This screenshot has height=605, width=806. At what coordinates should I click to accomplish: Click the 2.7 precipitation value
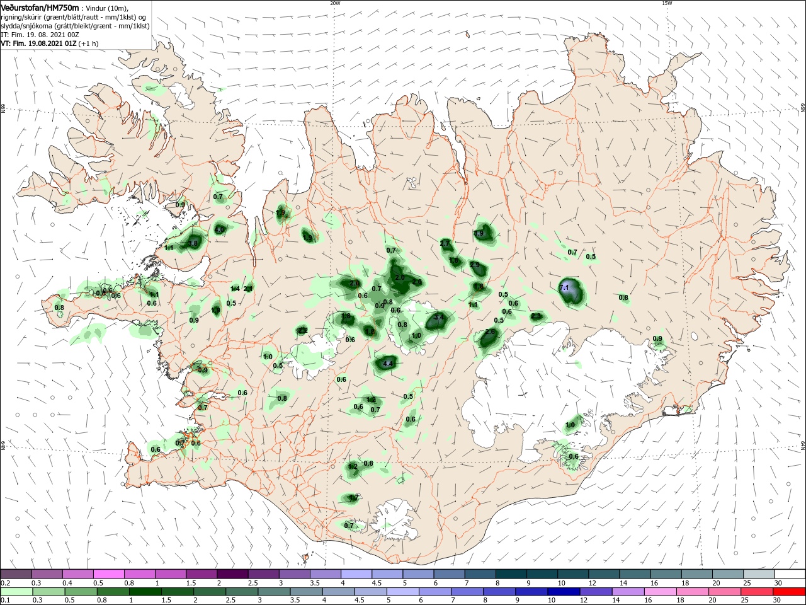[x=445, y=243]
